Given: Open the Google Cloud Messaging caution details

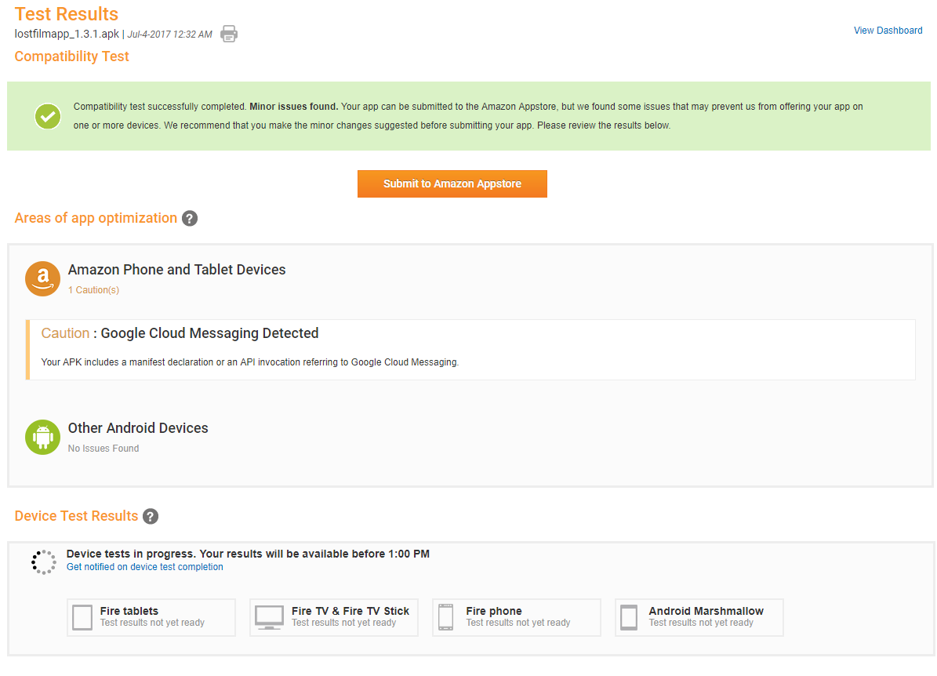Looking at the screenshot, I should pos(209,333).
